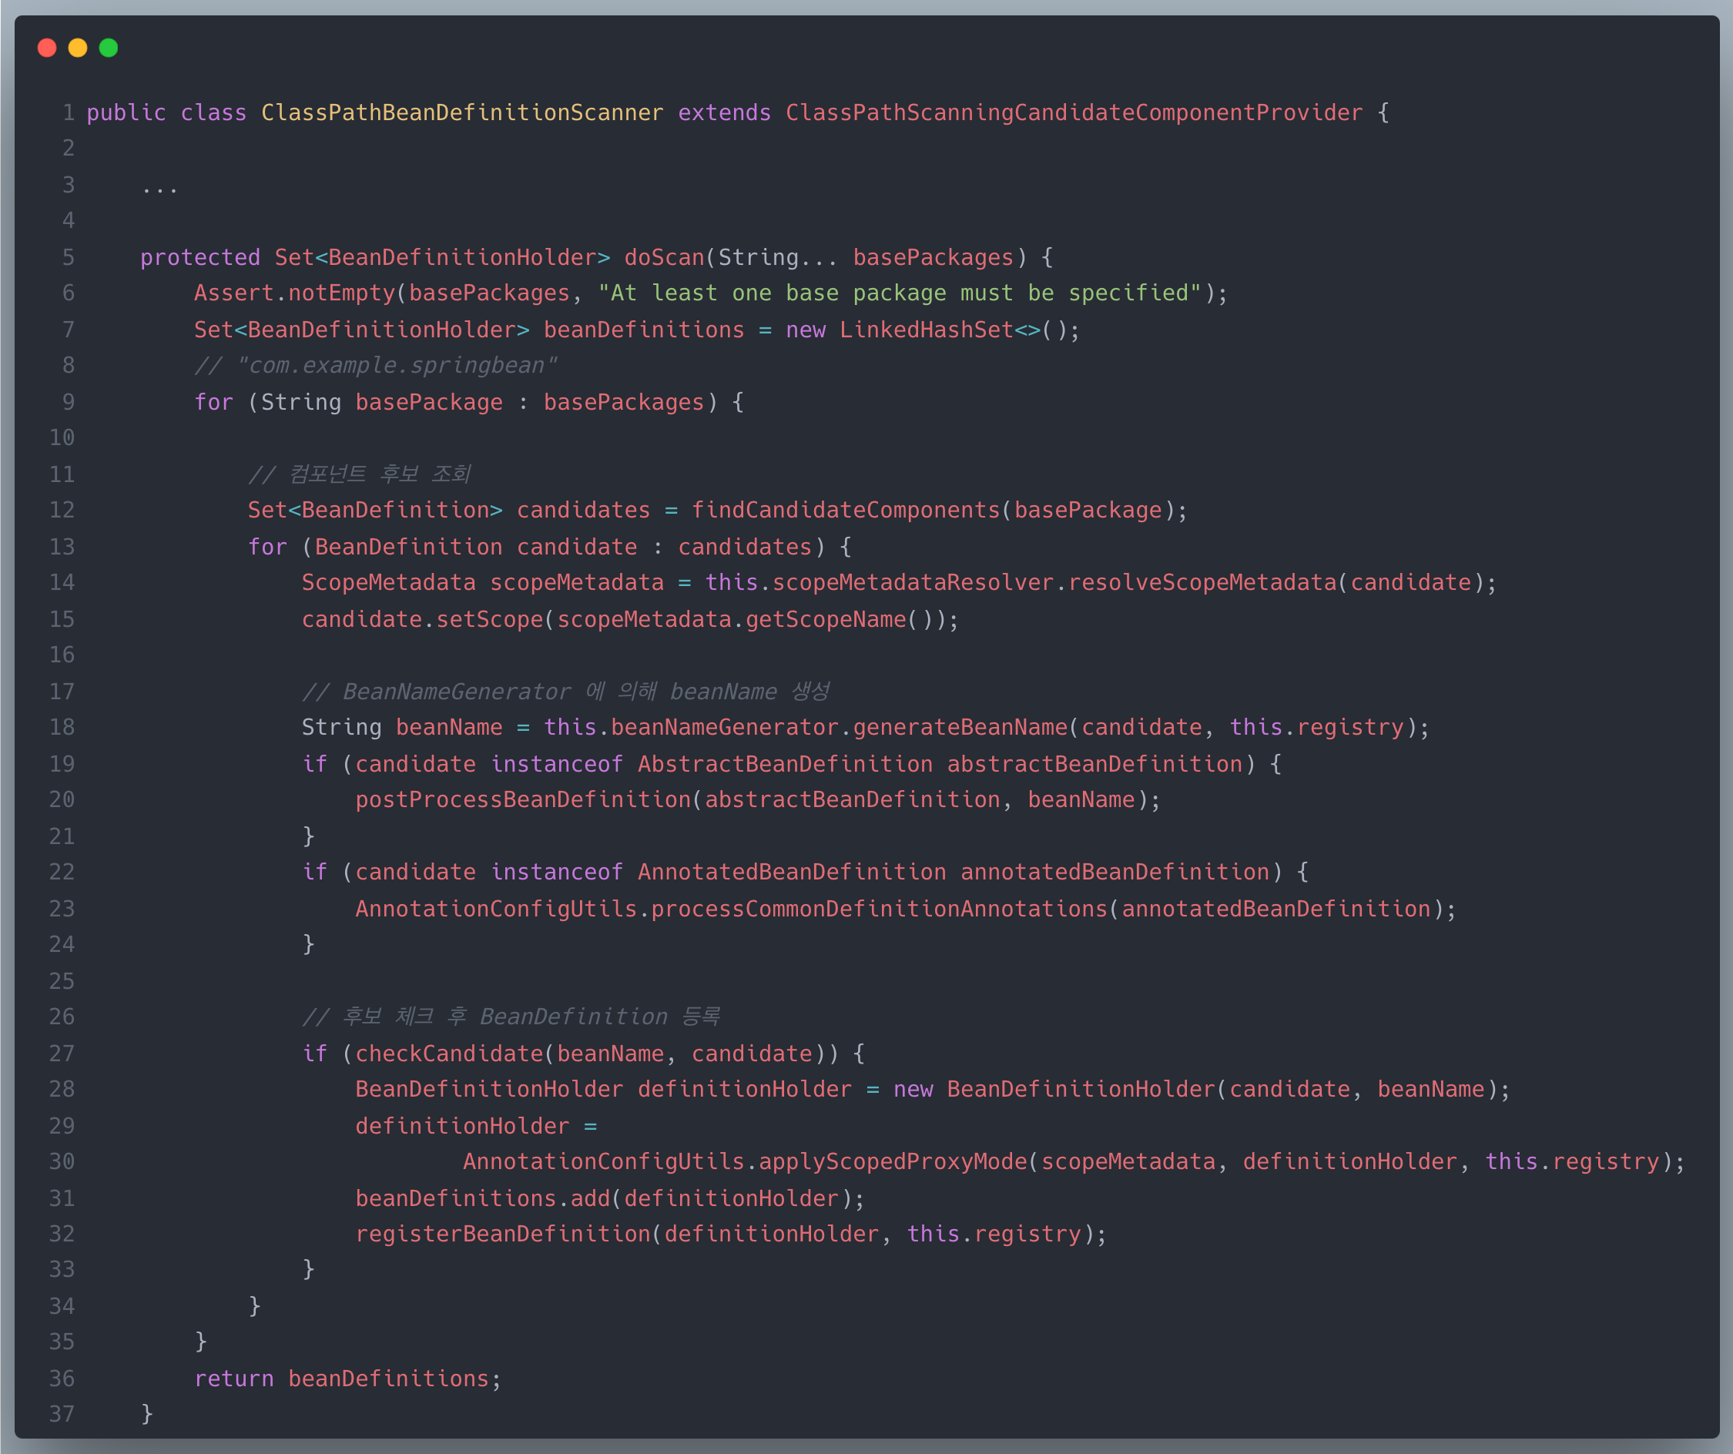This screenshot has width=1733, height=1454.
Task: Click AbstractBeanDefinition type on line 19
Action: click(x=785, y=764)
